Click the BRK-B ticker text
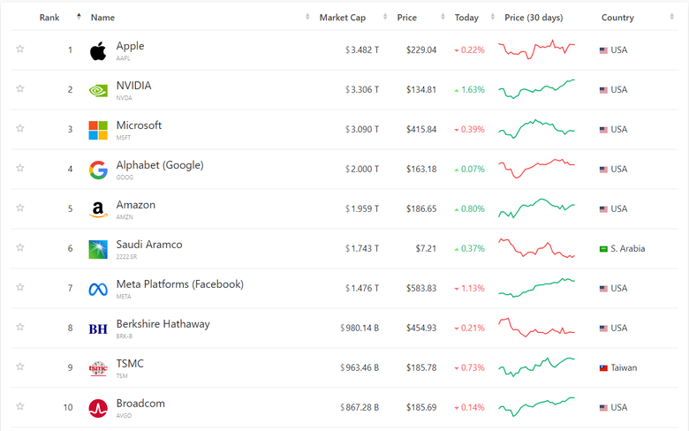This screenshot has height=431, width=689. pyautogui.click(x=125, y=336)
